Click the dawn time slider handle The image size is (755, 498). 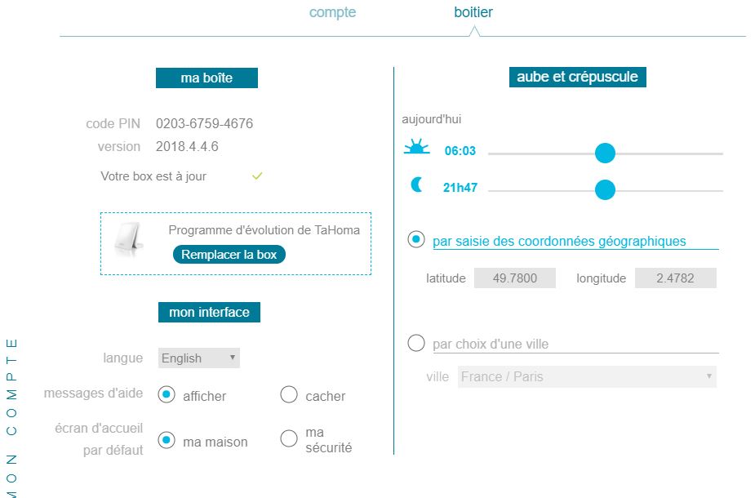click(x=605, y=153)
